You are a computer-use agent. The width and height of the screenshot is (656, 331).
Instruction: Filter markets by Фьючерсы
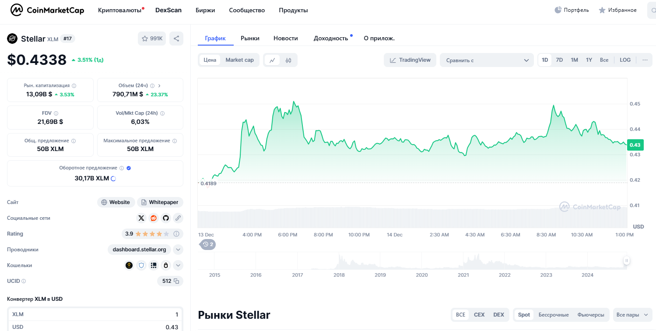click(591, 315)
